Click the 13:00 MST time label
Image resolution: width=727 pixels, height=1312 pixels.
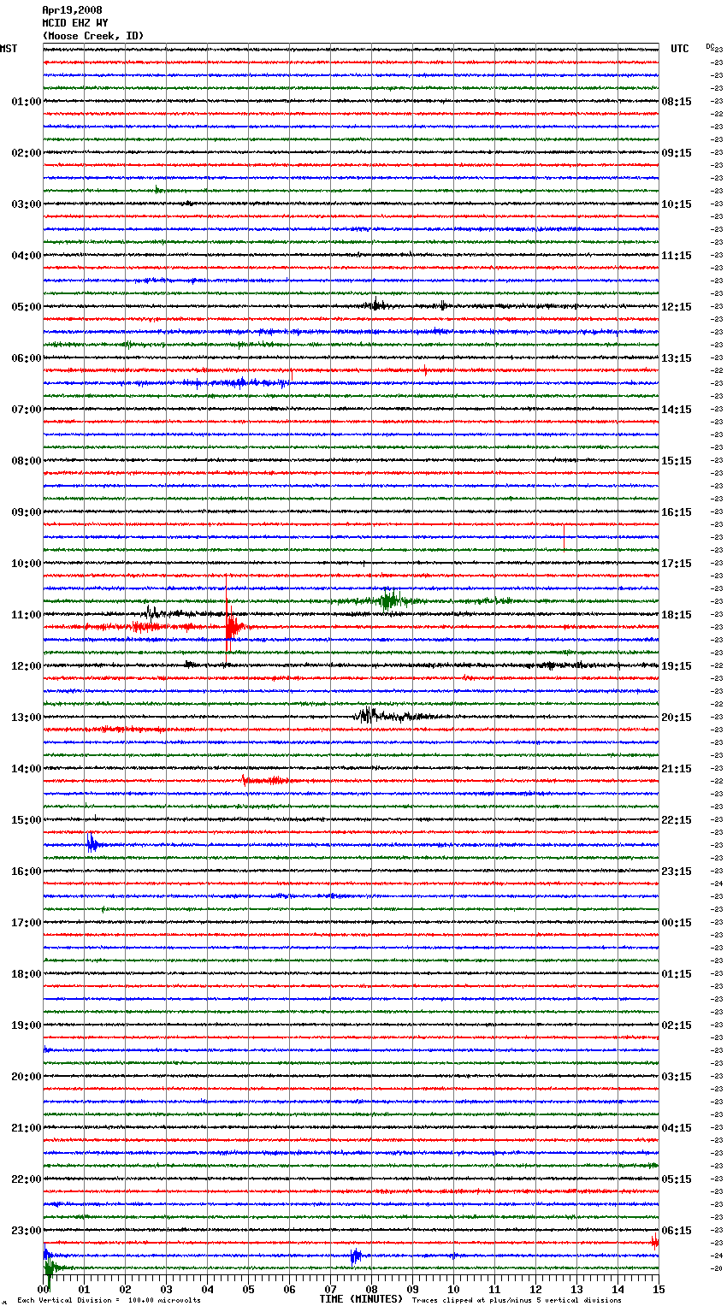[x=27, y=718]
